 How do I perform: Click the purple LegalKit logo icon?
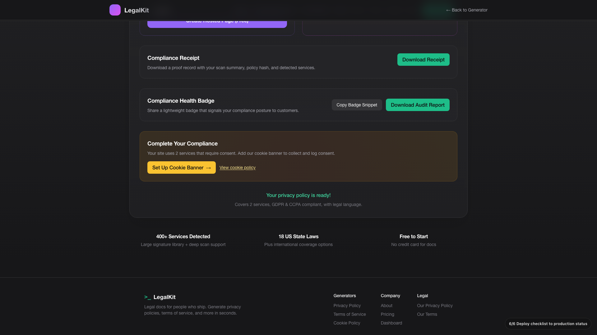tap(115, 10)
